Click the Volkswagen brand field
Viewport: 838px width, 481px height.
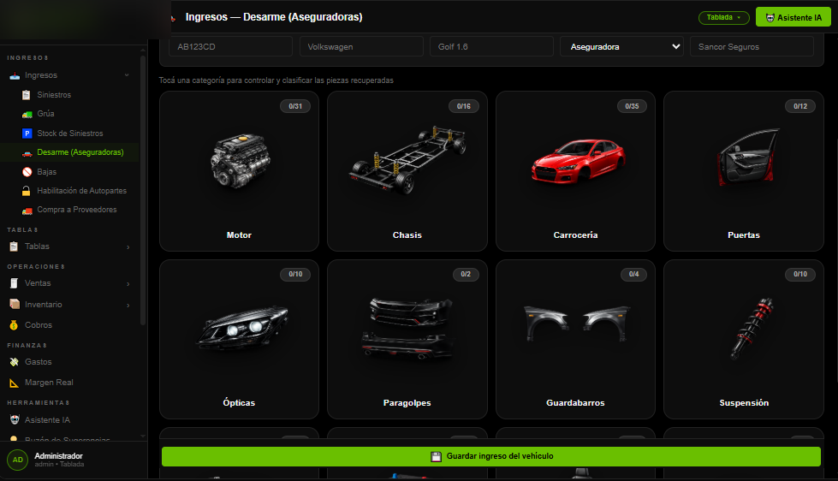[x=361, y=46]
